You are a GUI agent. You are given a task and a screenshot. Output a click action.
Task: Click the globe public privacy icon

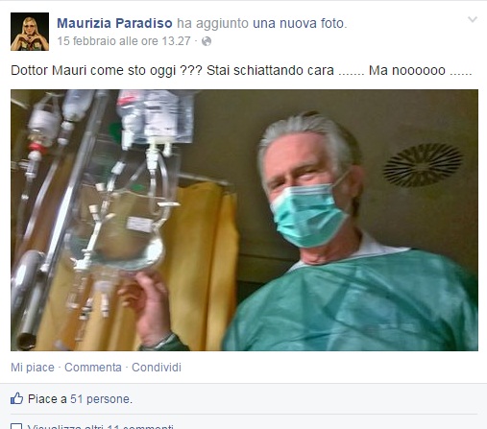point(207,41)
